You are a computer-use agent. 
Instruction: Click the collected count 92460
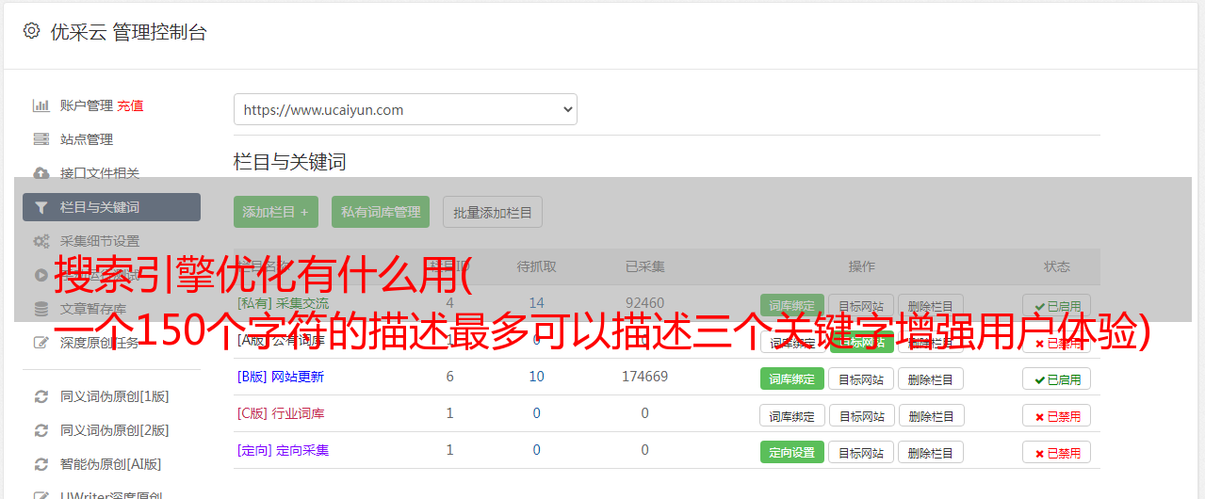(x=644, y=303)
